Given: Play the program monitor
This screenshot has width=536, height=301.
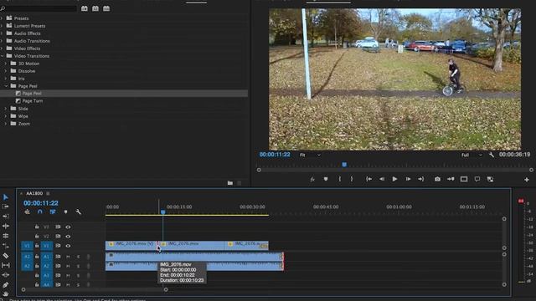Looking at the screenshot, I should tap(394, 179).
